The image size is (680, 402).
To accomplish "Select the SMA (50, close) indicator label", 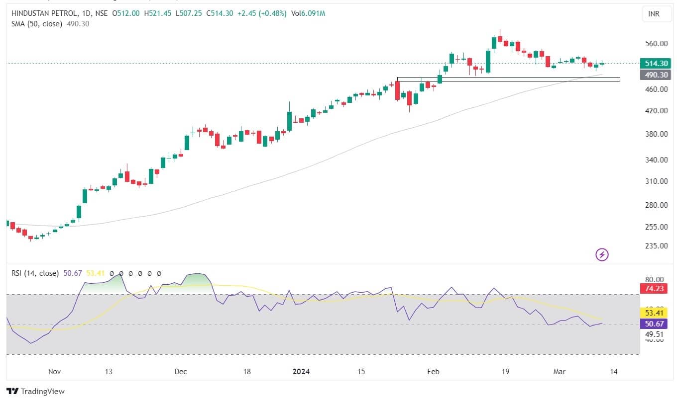I will [x=37, y=24].
